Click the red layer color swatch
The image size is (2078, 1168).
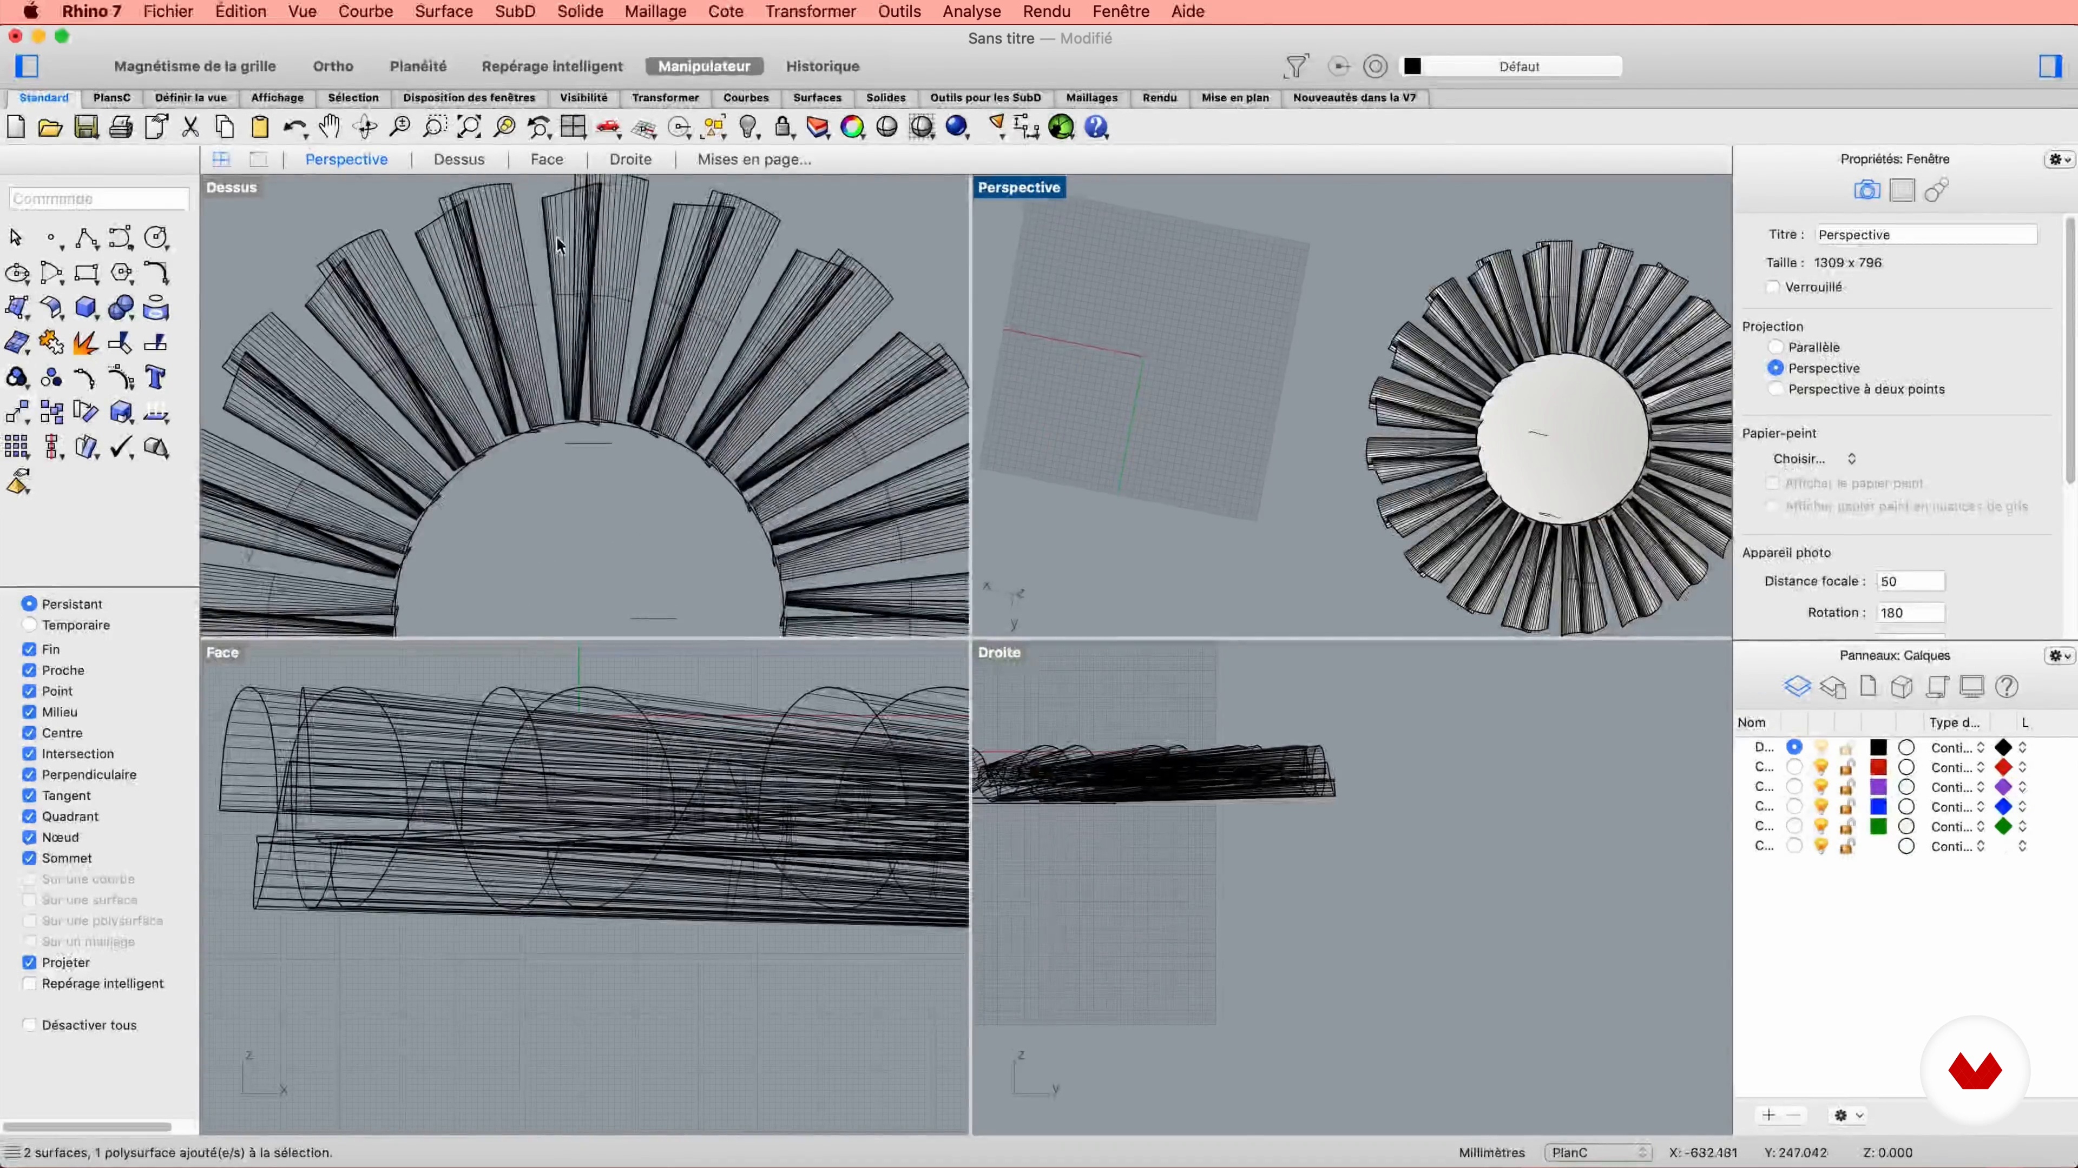[1879, 767]
